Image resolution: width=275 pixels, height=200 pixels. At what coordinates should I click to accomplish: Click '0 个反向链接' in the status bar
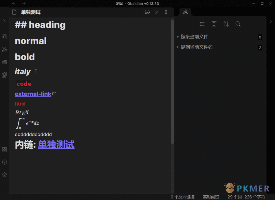click(183, 197)
